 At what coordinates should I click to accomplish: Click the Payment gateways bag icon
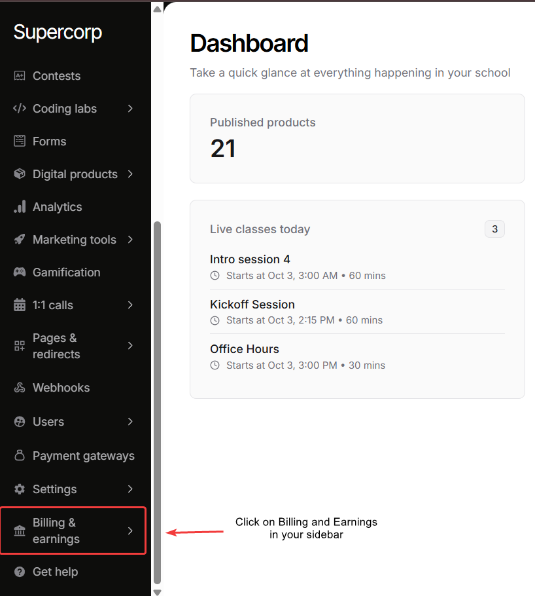[20, 456]
